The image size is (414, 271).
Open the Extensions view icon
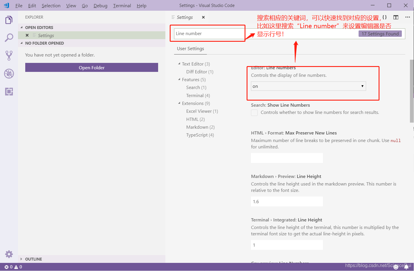pyautogui.click(x=9, y=92)
